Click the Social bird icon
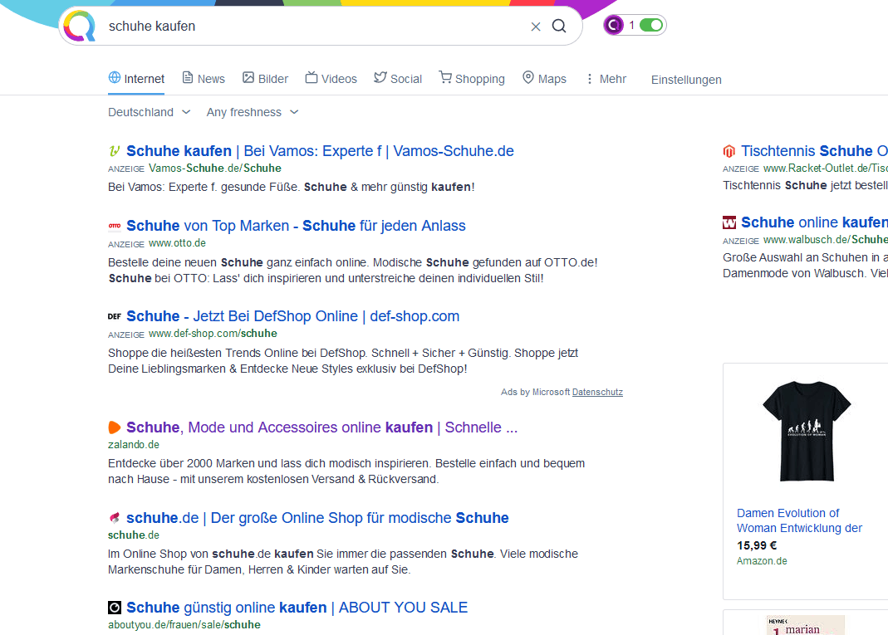 pyautogui.click(x=380, y=77)
